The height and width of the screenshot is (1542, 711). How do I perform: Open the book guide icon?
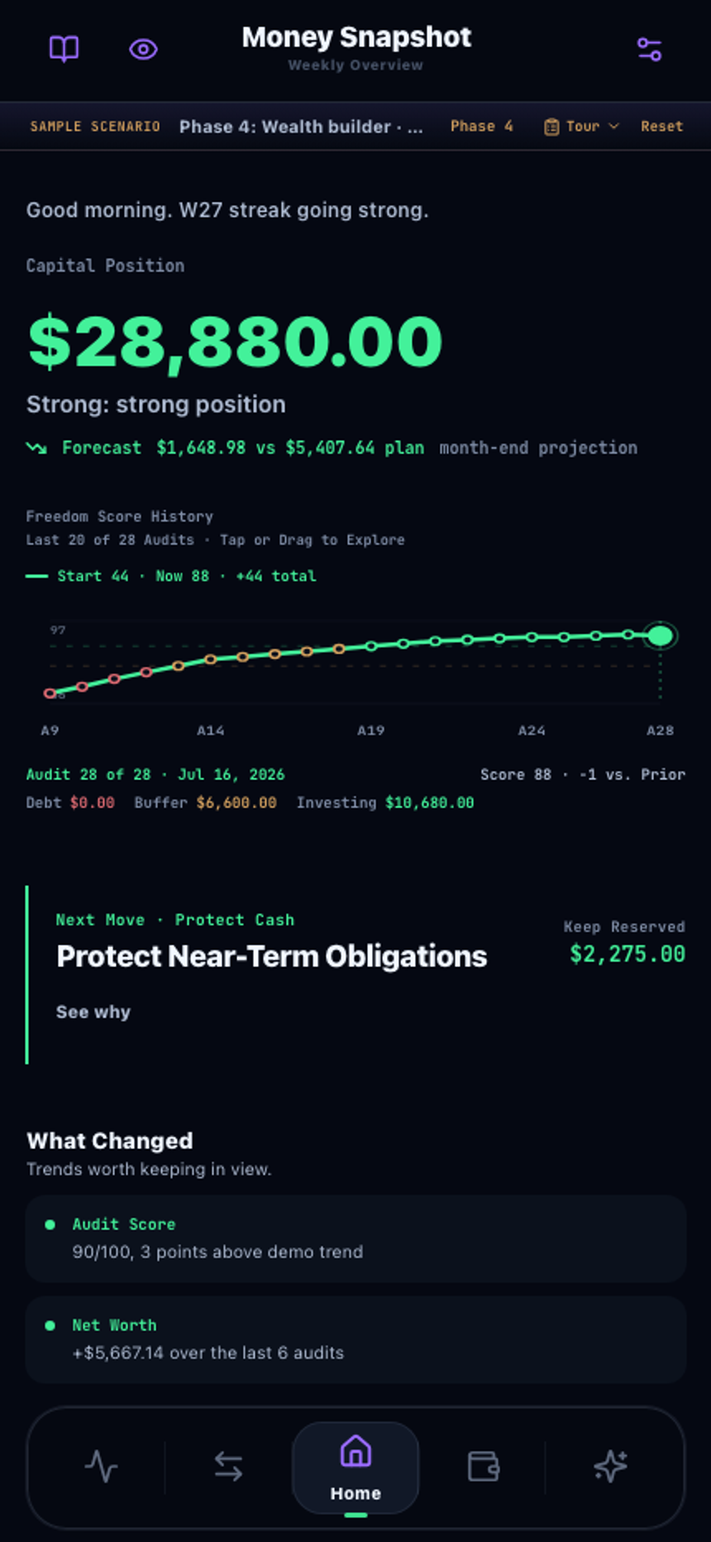pos(64,50)
